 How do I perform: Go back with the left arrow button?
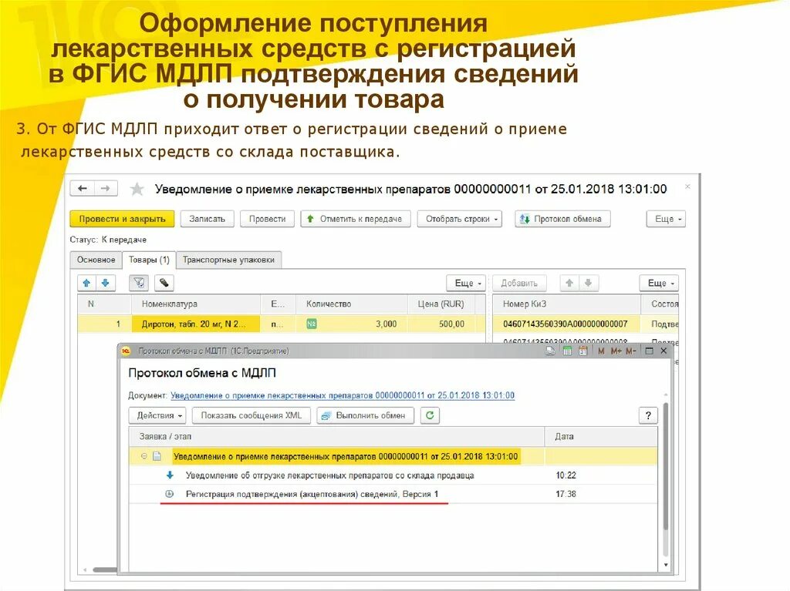pyautogui.click(x=82, y=189)
